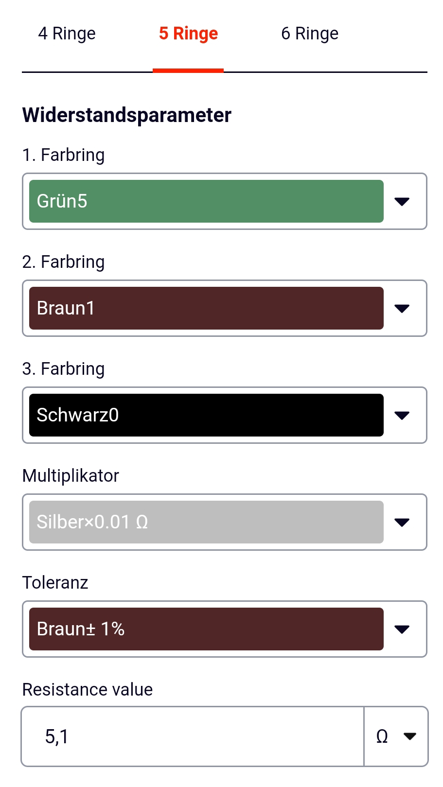
Task: Click the Resistance value input field
Action: coord(193,736)
